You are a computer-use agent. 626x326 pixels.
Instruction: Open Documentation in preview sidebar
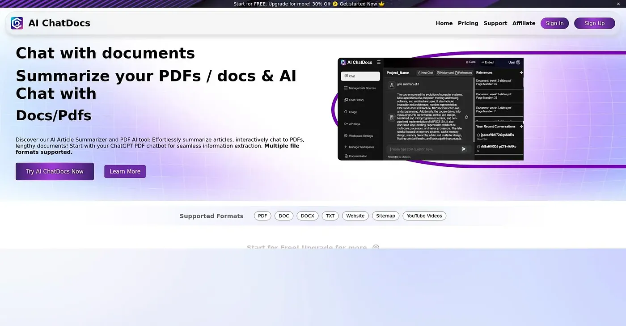tap(355, 156)
